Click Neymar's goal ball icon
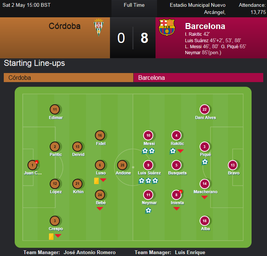This screenshot has height=256, width=267. click(148, 211)
